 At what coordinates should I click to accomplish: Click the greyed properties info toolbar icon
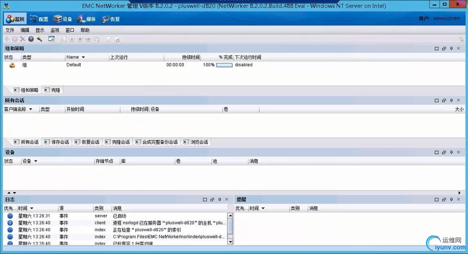tap(15, 39)
